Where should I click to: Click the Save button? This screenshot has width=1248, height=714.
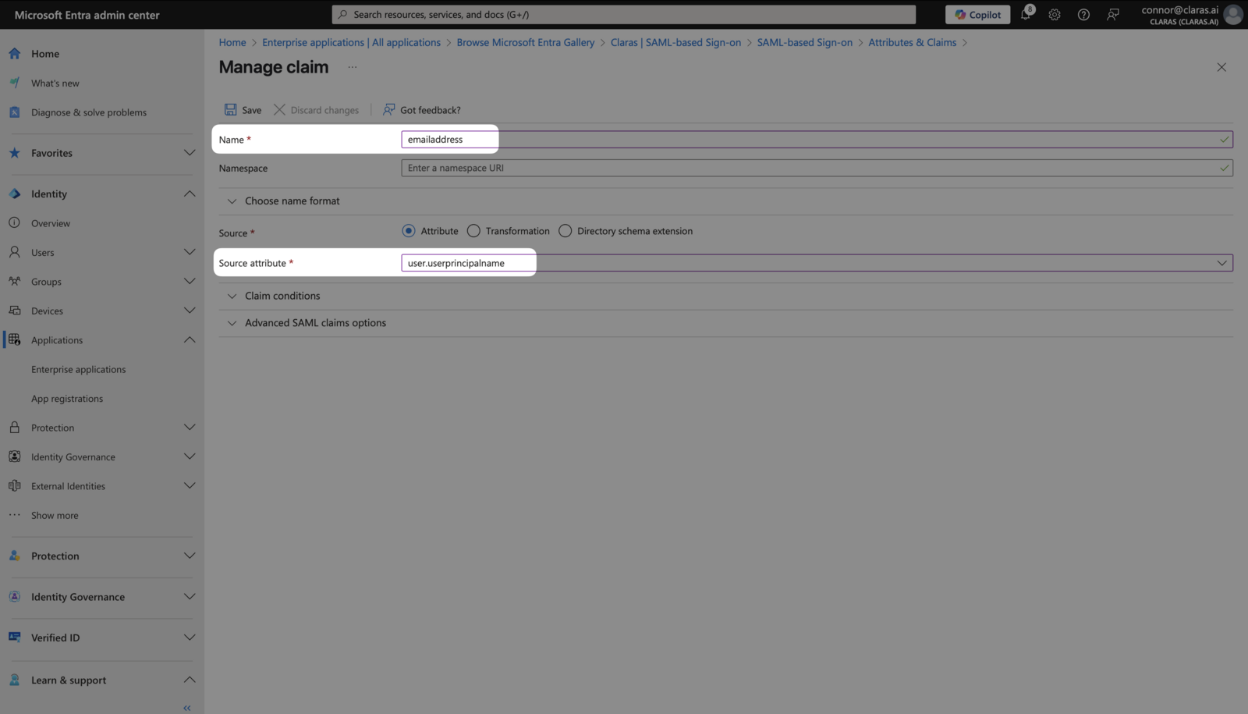click(x=243, y=110)
